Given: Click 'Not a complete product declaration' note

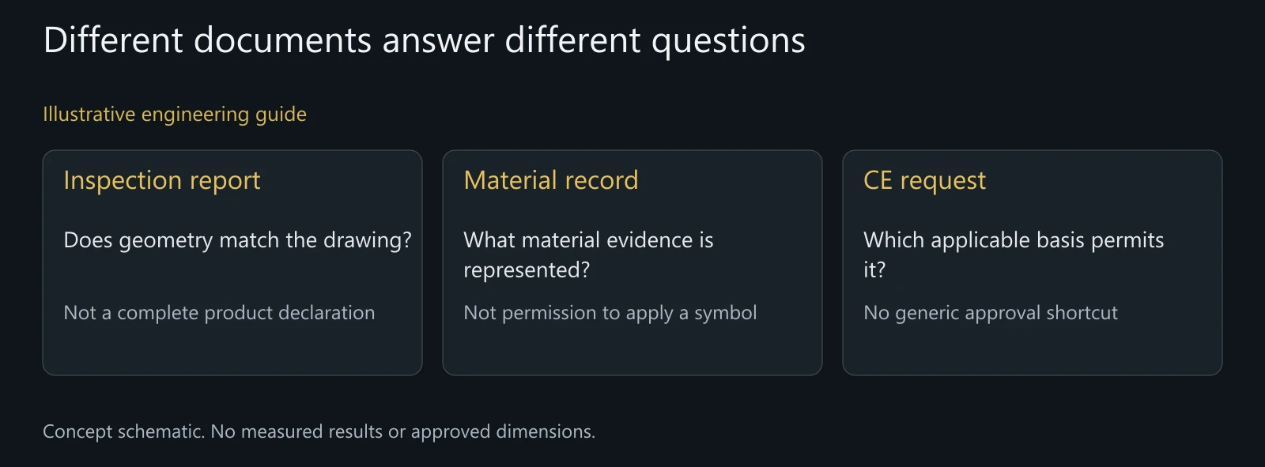Looking at the screenshot, I should click(x=219, y=313).
